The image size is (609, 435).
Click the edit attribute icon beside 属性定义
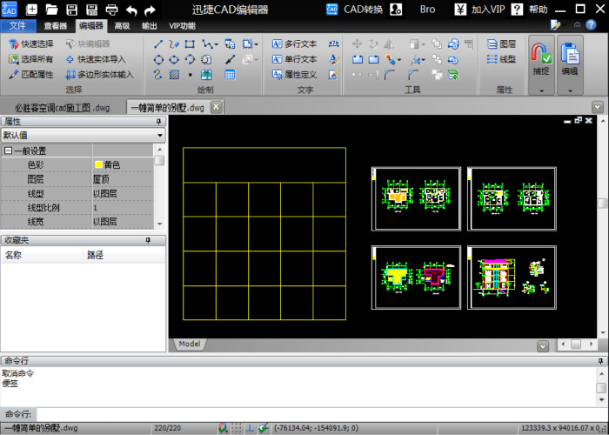(333, 74)
